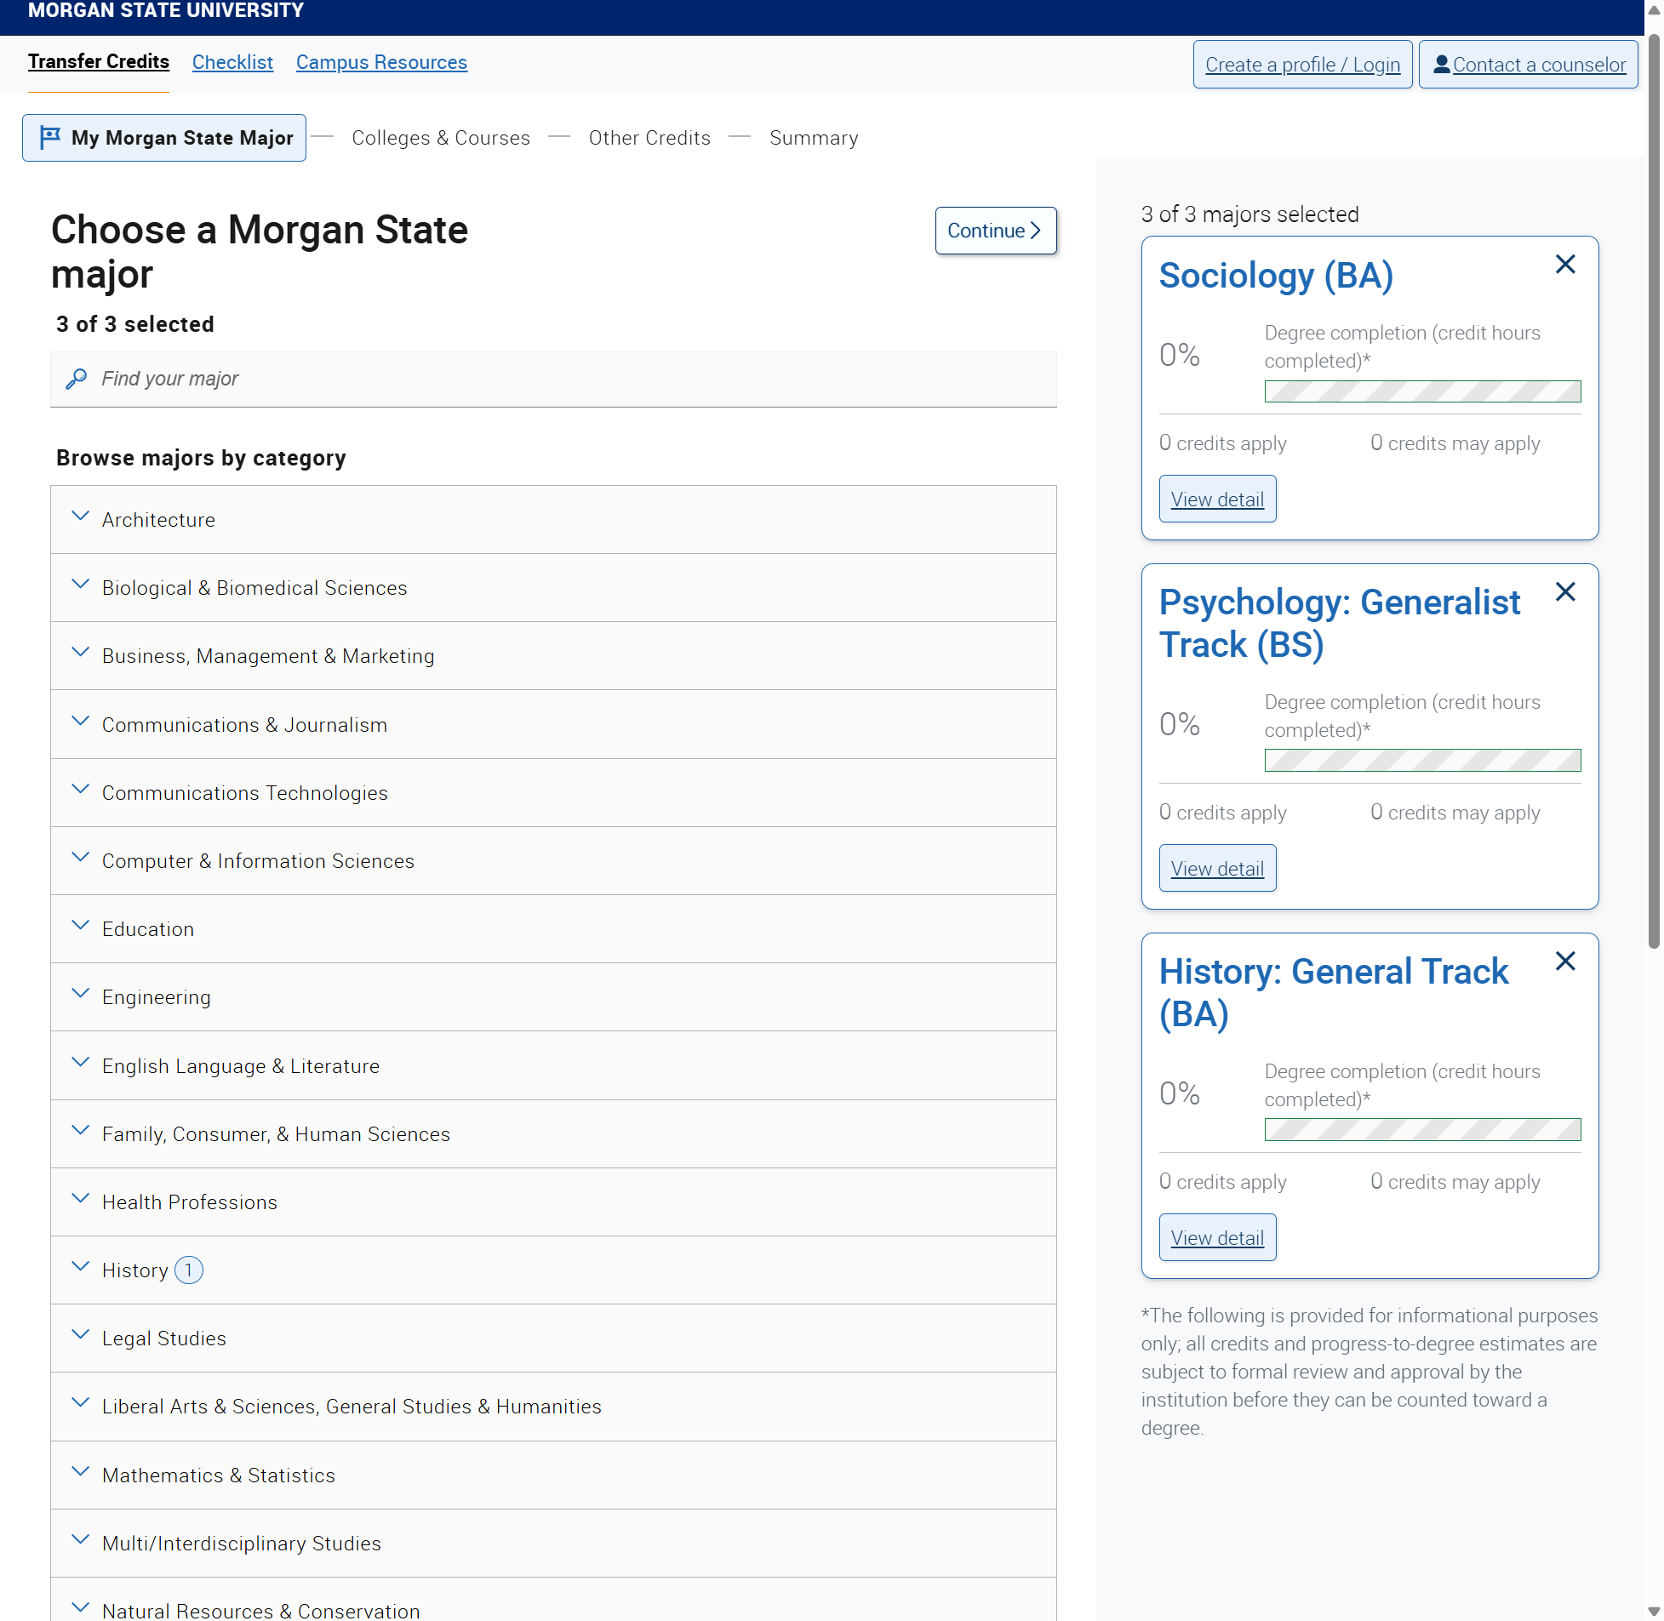Image resolution: width=1664 pixels, height=1621 pixels.
Task: Select My Morgan State Major step
Action: point(164,138)
